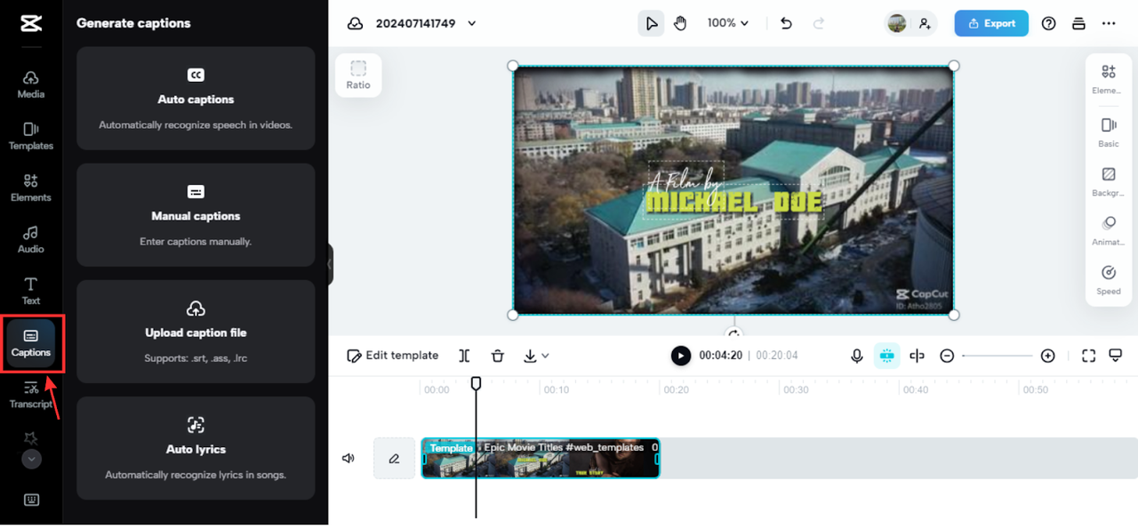Open right-side Elements properties panel
This screenshot has height=529, width=1138.
pos(1108,79)
